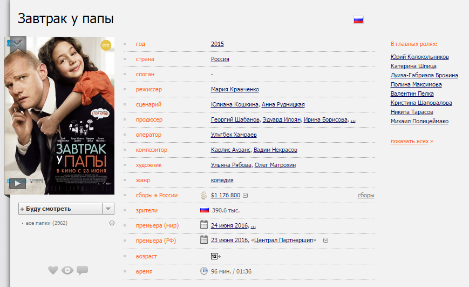Expand box office details arrow after $1 176 800
This screenshot has height=287, width=469.
(246, 196)
